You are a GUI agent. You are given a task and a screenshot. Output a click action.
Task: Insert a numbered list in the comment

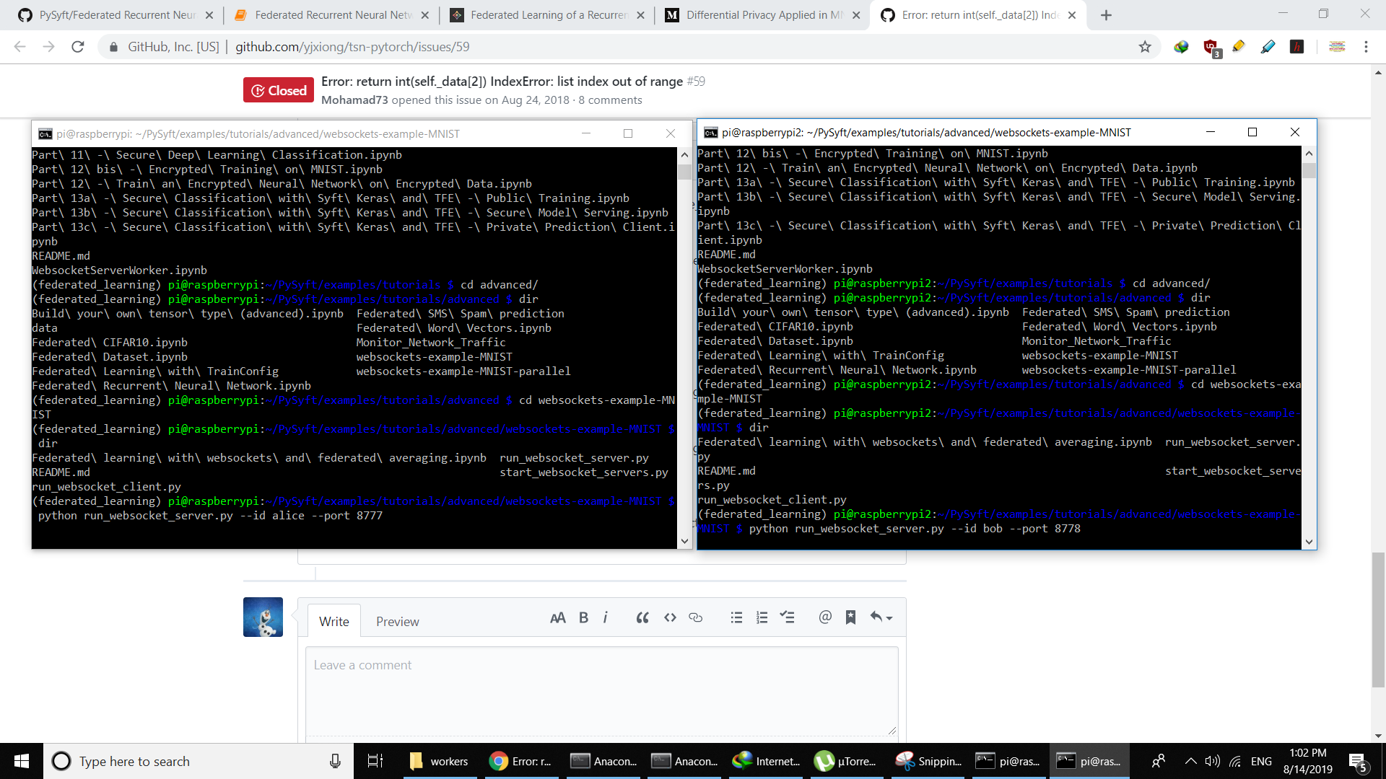click(x=762, y=617)
